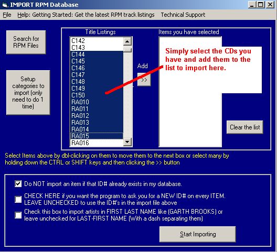Click Search for RPM Files button
The width and height of the screenshot is (277, 252).
(26, 42)
